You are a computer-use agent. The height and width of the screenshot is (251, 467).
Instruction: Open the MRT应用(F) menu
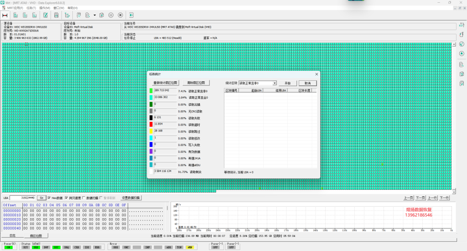(15, 8)
